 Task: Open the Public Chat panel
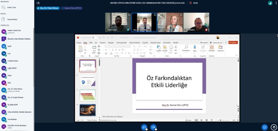[x=11, y=7]
